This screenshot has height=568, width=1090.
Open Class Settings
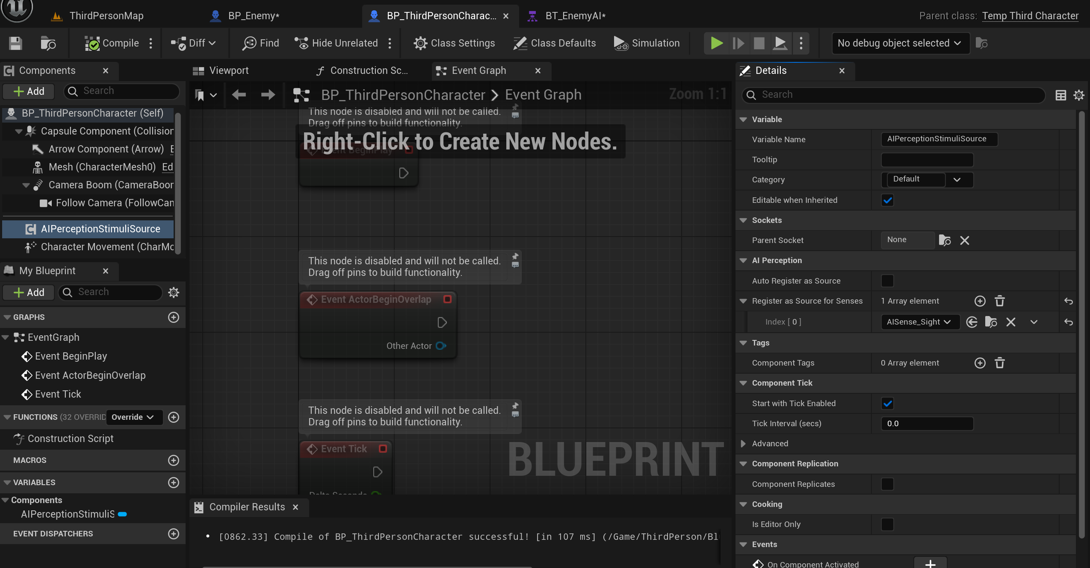pos(454,43)
